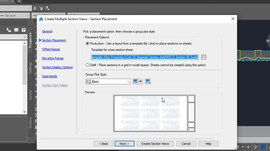Click the status bar plus icon
The image size is (270, 151).
pyautogui.click(x=248, y=147)
